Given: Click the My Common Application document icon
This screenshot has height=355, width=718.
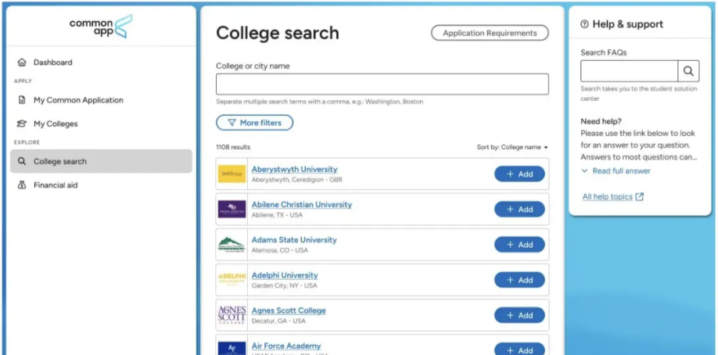Looking at the screenshot, I should tap(22, 100).
